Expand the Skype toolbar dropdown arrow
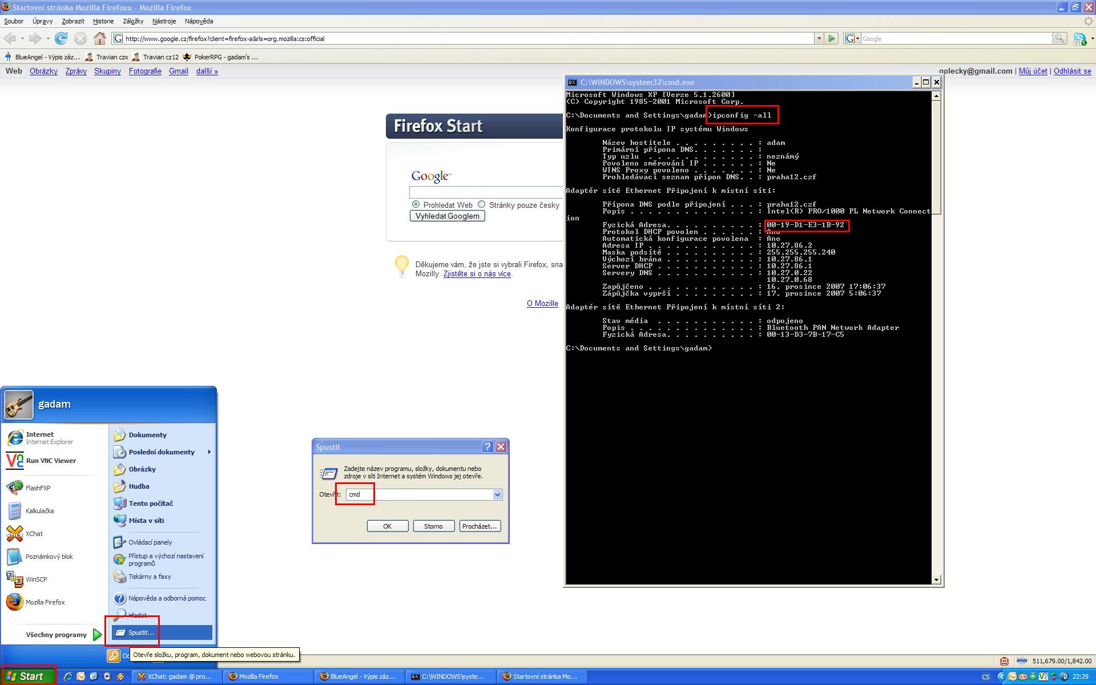 (x=1091, y=39)
